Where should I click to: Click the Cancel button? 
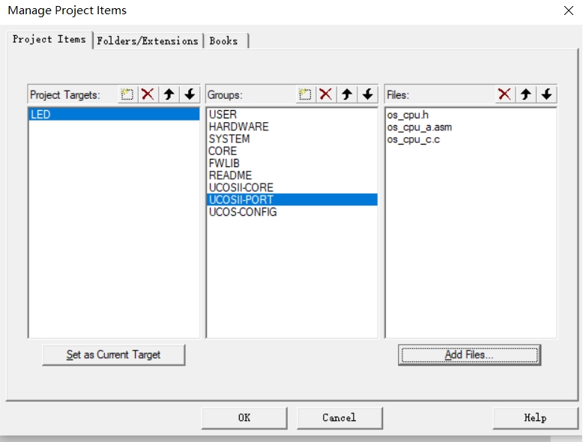pyautogui.click(x=339, y=418)
